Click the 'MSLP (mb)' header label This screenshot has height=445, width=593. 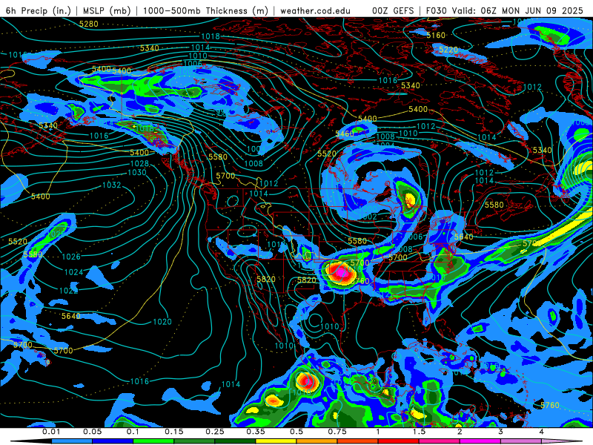click(x=107, y=10)
